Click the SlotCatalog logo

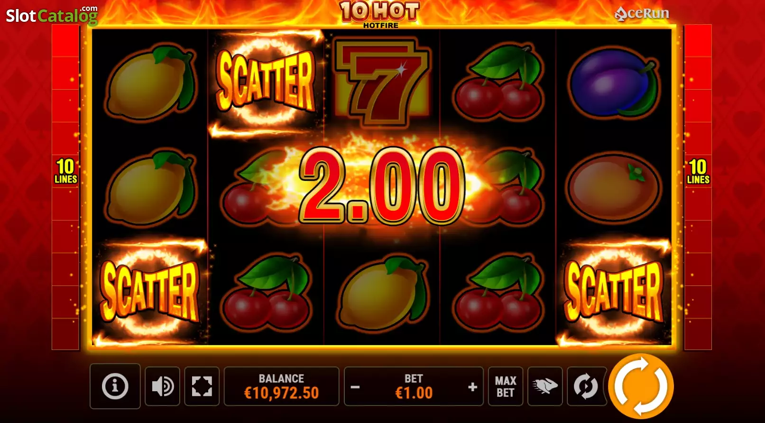(x=52, y=15)
